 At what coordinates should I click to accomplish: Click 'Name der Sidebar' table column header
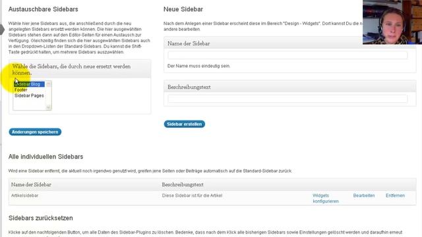tap(31, 184)
